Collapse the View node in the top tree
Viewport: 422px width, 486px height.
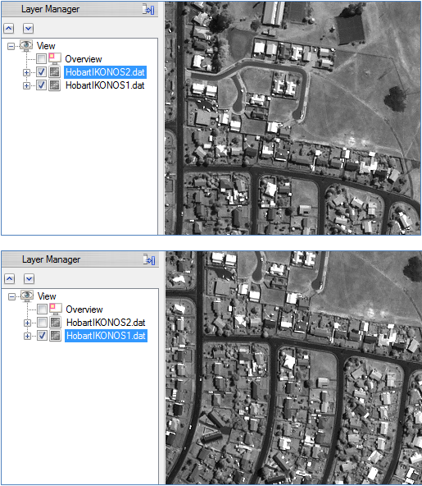coord(11,47)
